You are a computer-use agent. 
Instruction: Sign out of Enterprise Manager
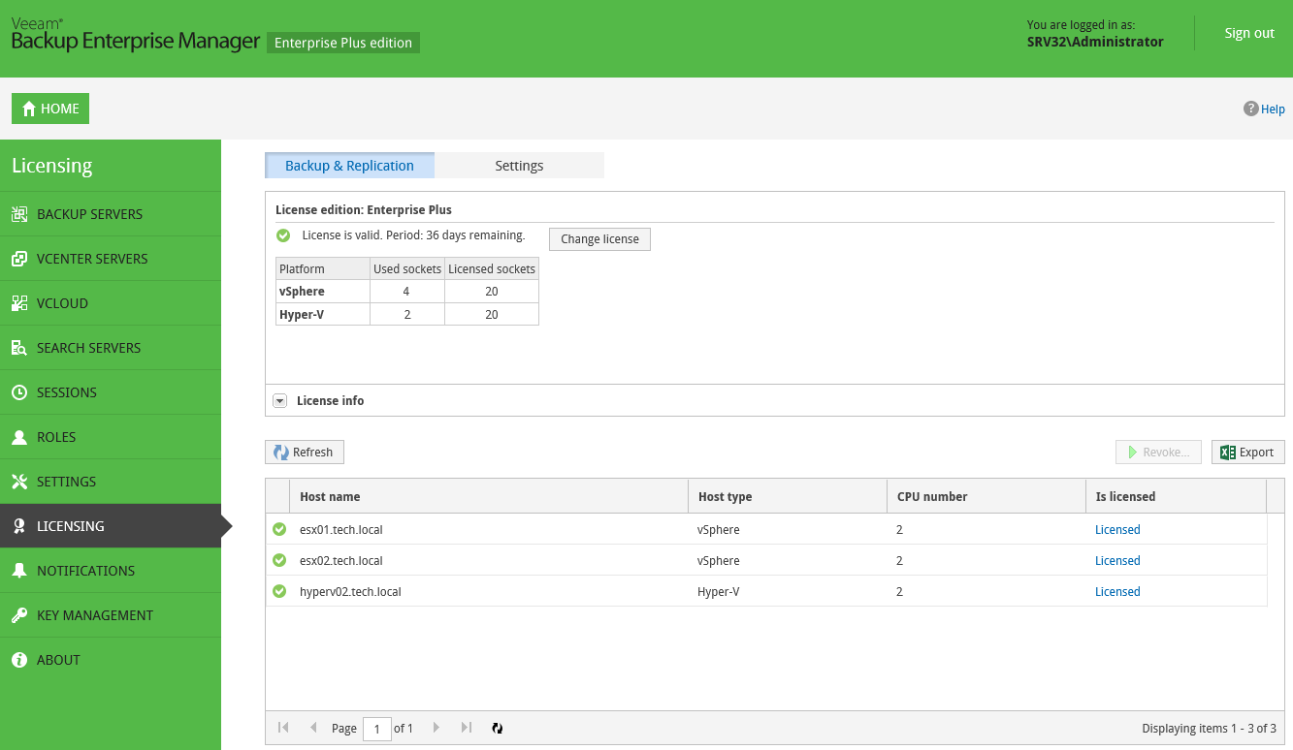pos(1249,33)
